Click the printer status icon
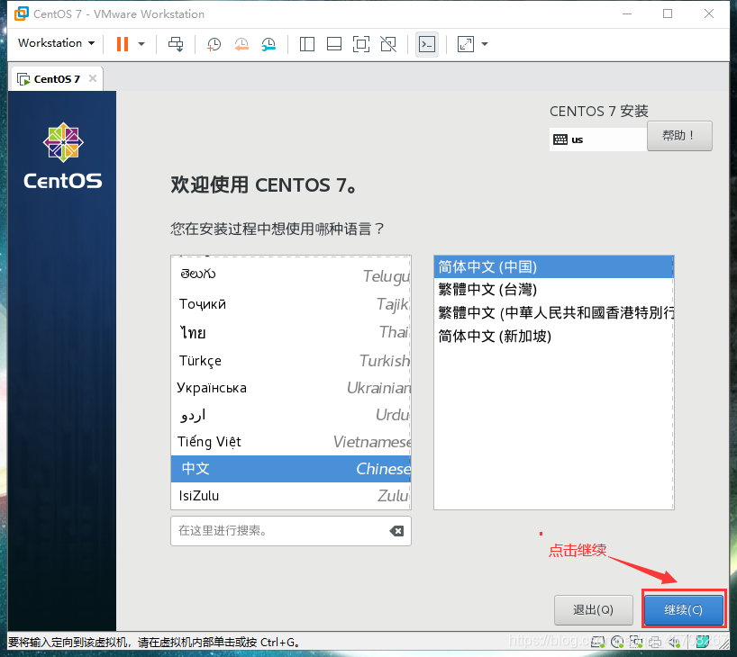The height and width of the screenshot is (657, 737). pyautogui.click(x=655, y=642)
